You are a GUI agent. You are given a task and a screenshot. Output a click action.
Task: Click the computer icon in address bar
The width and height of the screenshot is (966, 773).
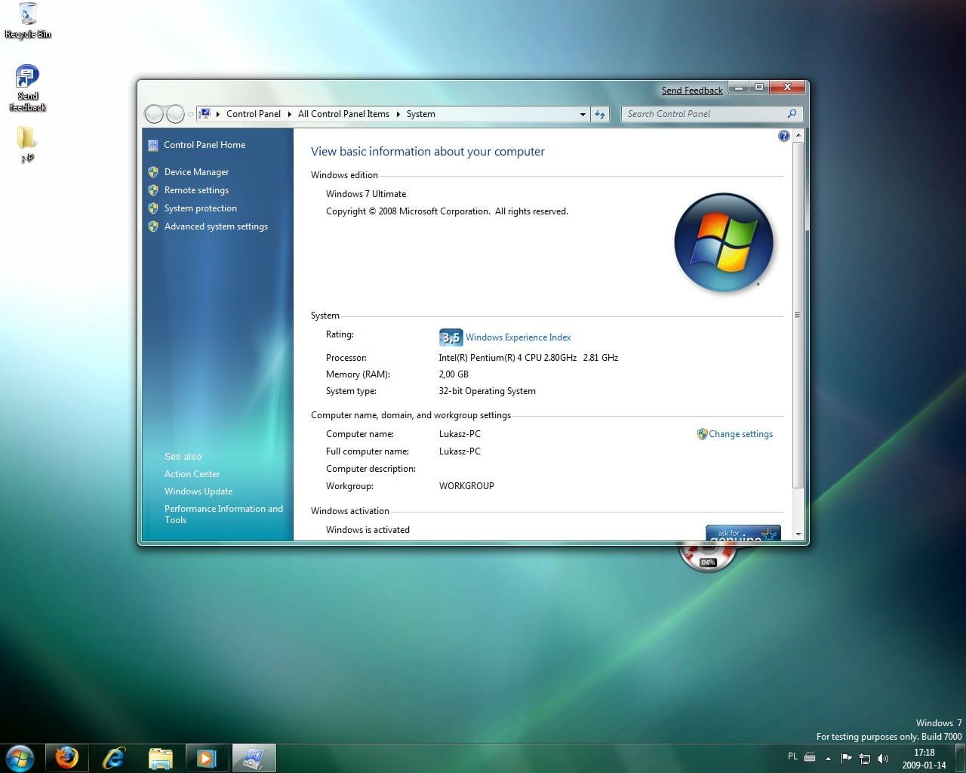pos(205,114)
